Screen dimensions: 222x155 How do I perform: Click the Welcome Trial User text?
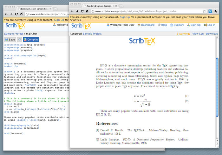tap(121, 25)
